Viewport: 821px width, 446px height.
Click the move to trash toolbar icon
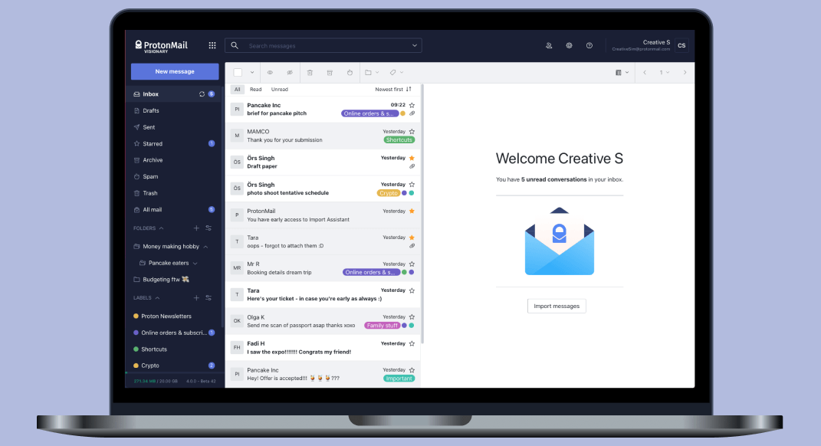click(x=310, y=73)
